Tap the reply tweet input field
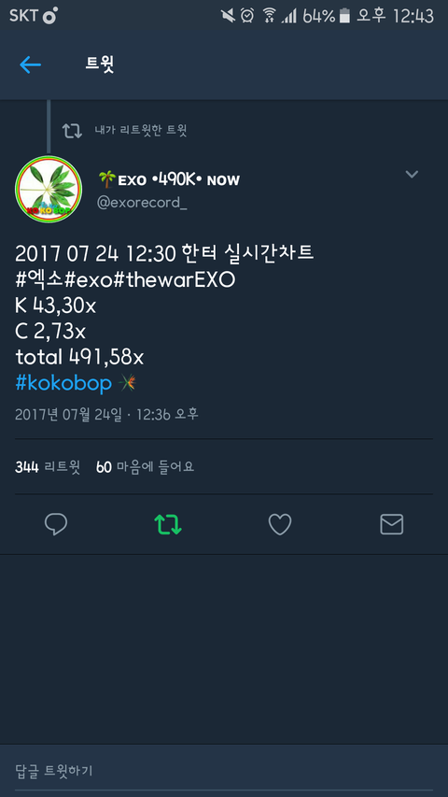The image size is (448, 797). click(224, 771)
